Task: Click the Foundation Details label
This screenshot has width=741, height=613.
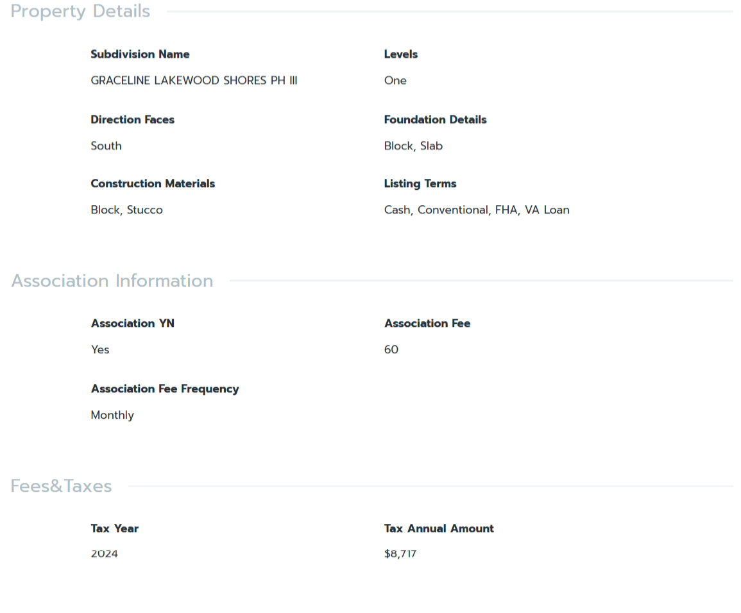Action: (435, 120)
